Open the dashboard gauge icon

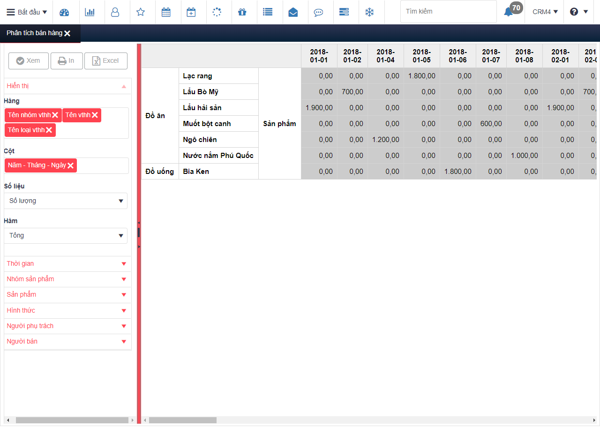pyautogui.click(x=65, y=12)
